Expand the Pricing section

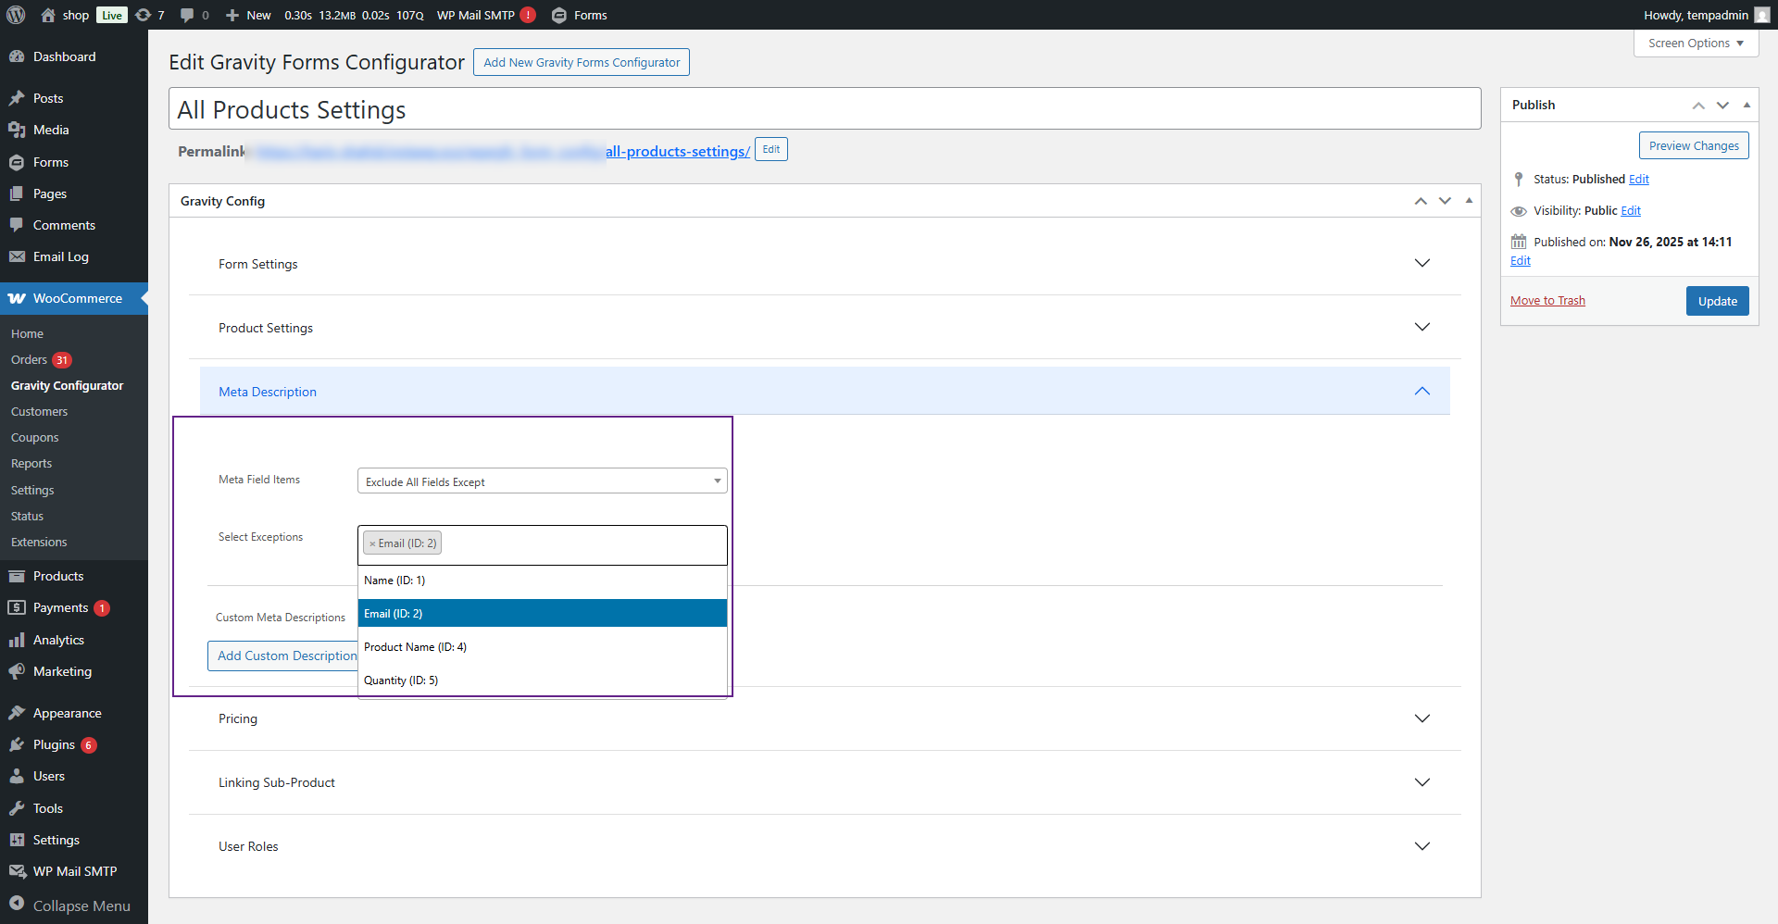click(x=824, y=718)
